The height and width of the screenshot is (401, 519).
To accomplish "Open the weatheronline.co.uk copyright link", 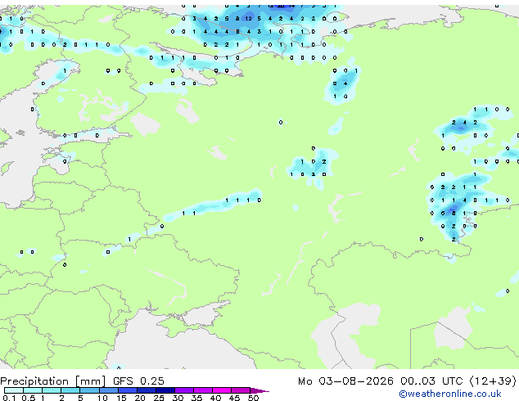I will coord(449,394).
